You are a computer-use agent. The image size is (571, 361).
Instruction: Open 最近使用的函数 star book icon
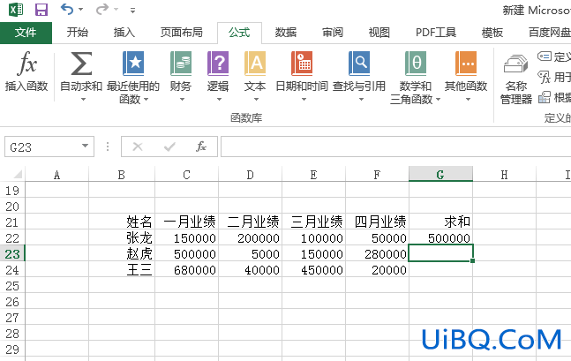tap(133, 64)
